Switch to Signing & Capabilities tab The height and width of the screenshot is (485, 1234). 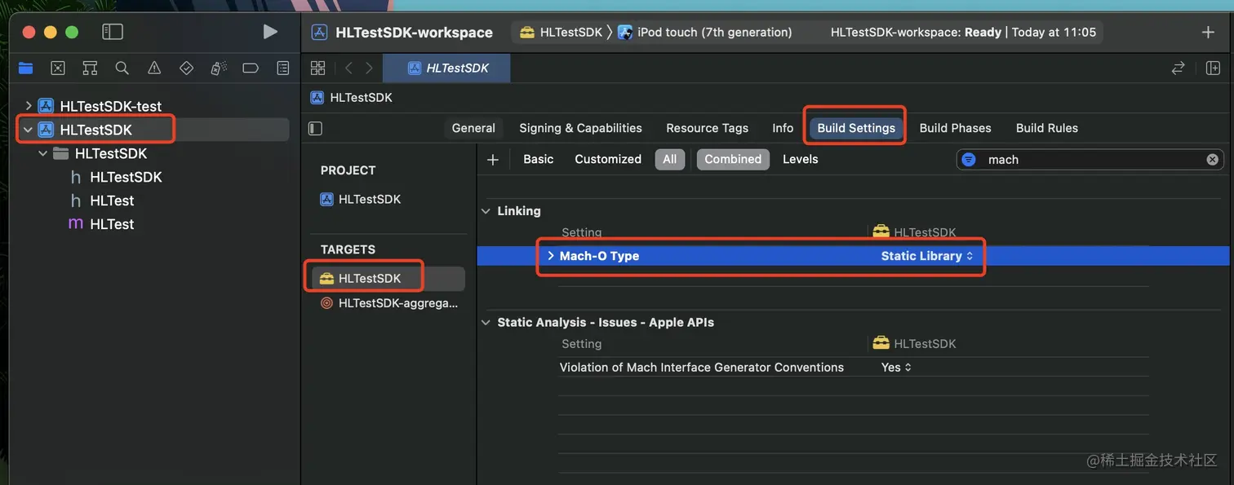tap(580, 128)
